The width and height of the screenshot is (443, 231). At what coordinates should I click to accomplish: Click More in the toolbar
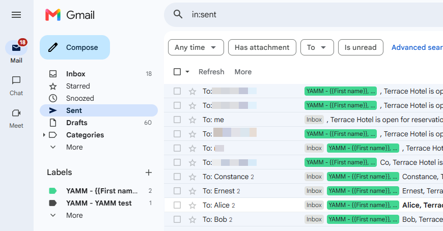tap(243, 72)
